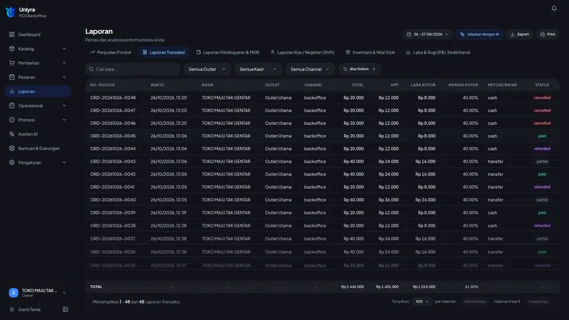This screenshot has width=569, height=320.
Task: Click the Unlyra logo icon
Action: pos(11,12)
